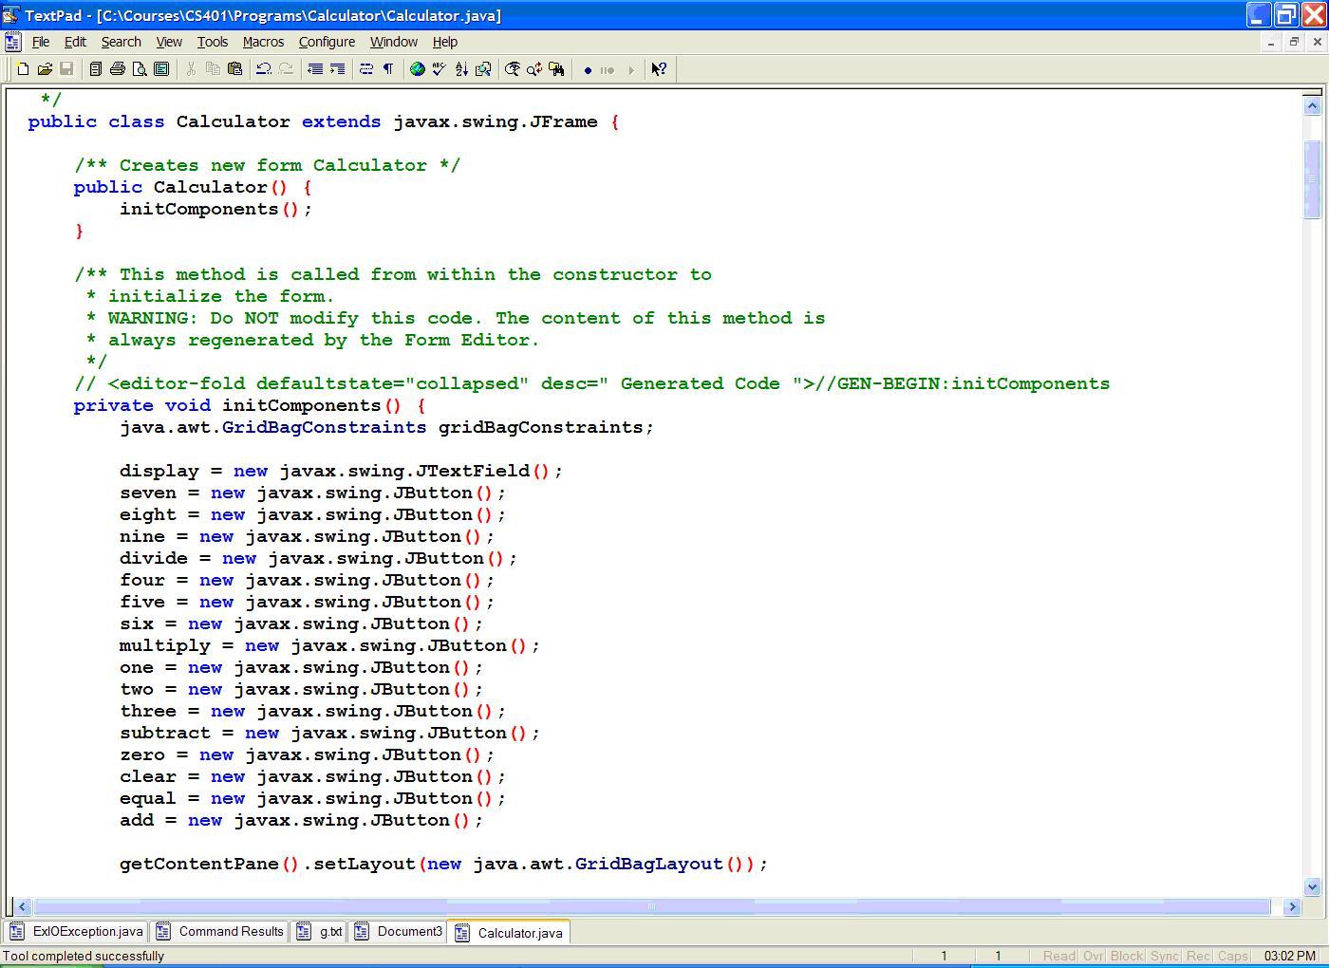
Task: Decrease indent with the unindent icon
Action: click(x=315, y=69)
